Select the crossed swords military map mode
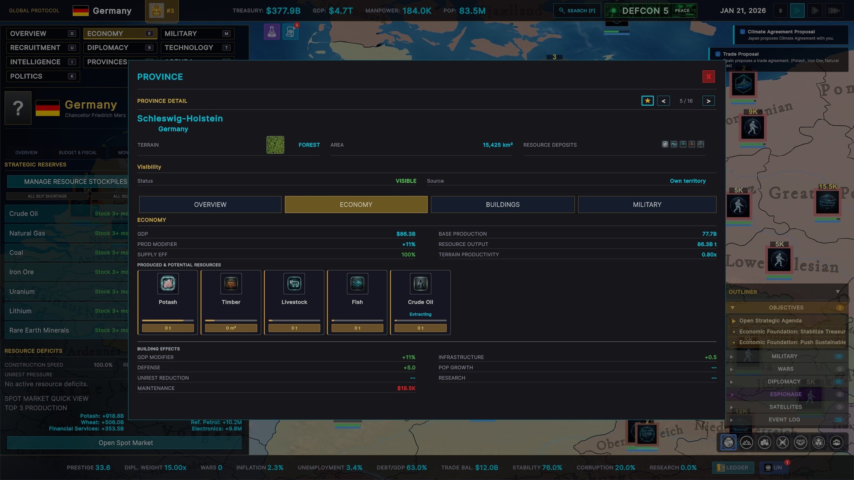The width and height of the screenshot is (854, 480). pyautogui.click(x=782, y=443)
